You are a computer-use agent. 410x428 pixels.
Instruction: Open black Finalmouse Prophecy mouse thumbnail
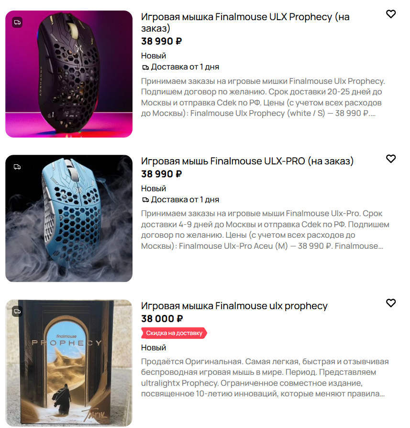(69, 74)
